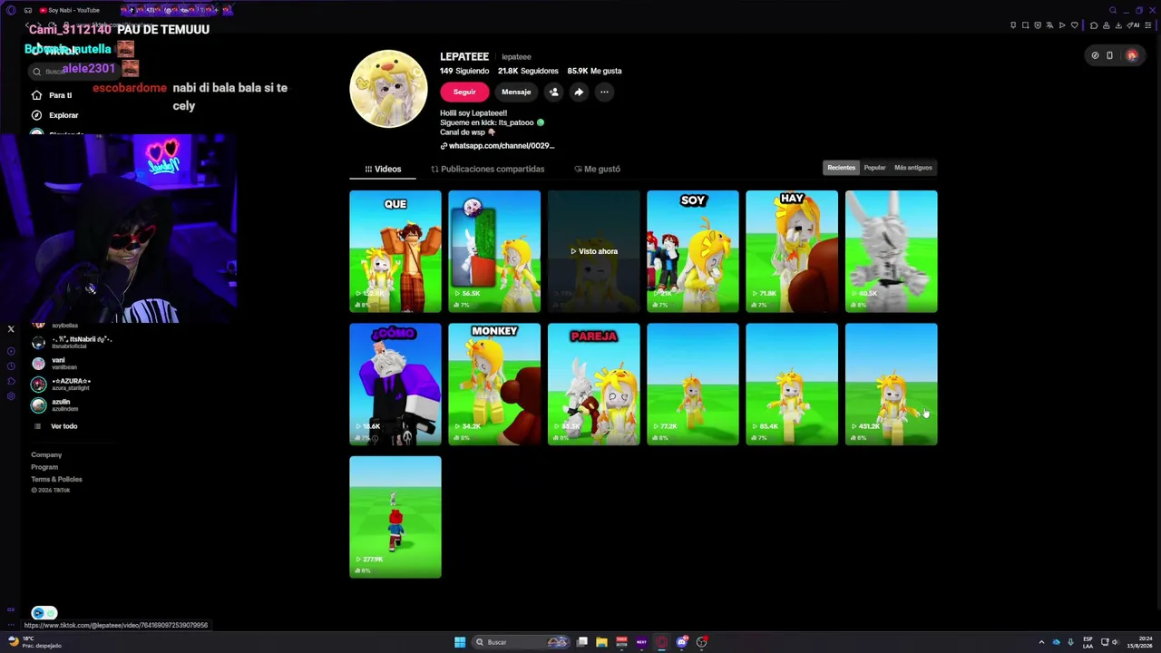Image resolution: width=1161 pixels, height=653 pixels.
Task: Open the user avatar in the floating pill
Action: click(1131, 55)
